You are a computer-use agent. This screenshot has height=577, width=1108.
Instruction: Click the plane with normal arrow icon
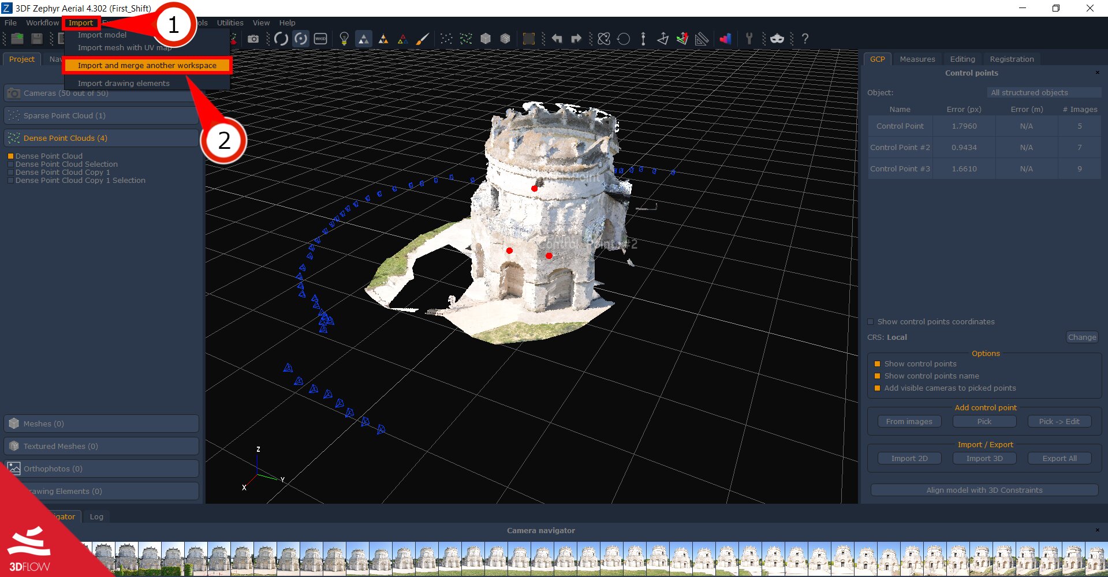tap(663, 39)
